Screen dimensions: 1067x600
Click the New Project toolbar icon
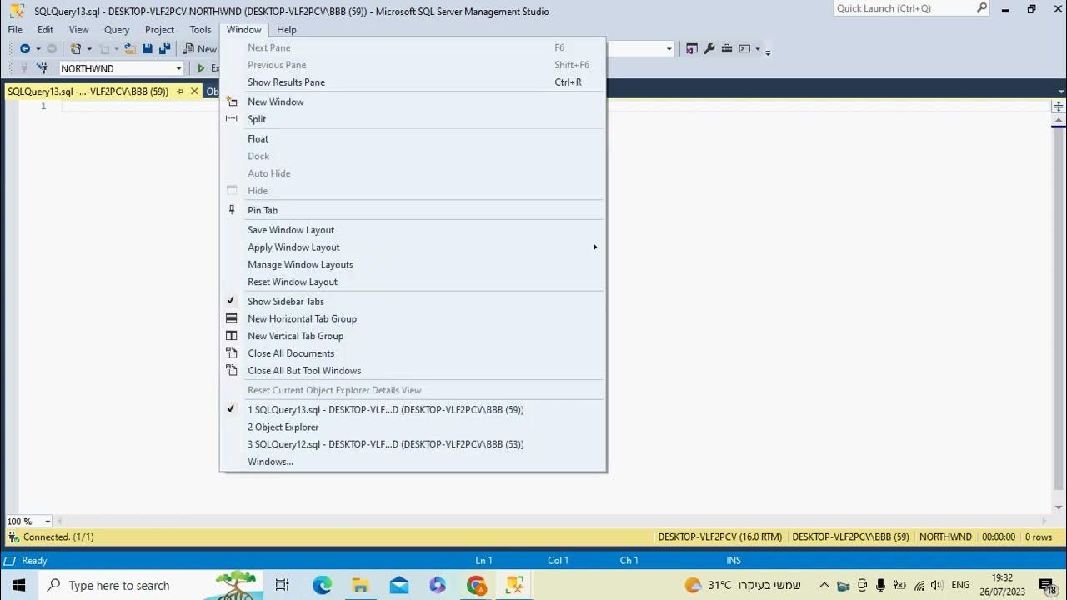click(76, 49)
